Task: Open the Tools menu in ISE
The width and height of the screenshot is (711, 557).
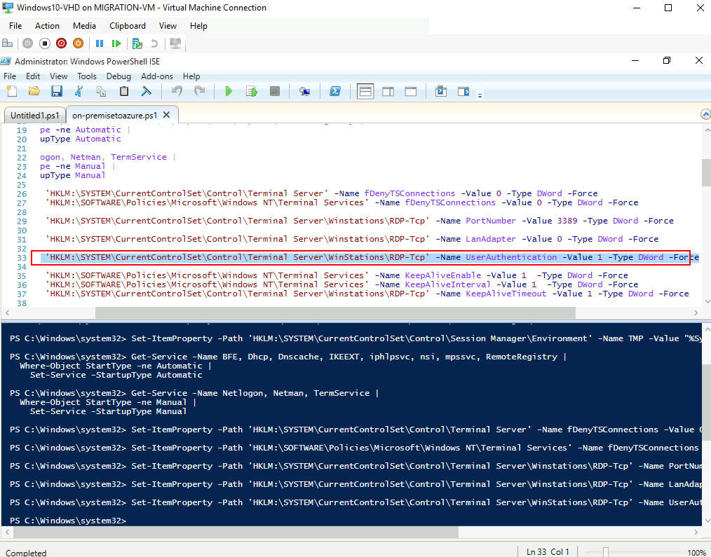Action: pos(87,76)
